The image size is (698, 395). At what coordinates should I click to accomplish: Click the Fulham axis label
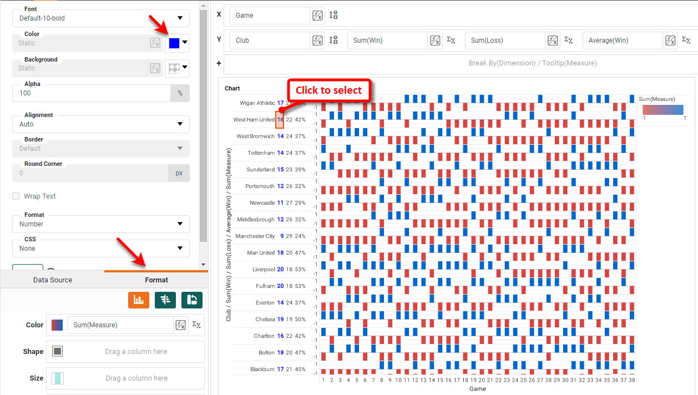[265, 286]
